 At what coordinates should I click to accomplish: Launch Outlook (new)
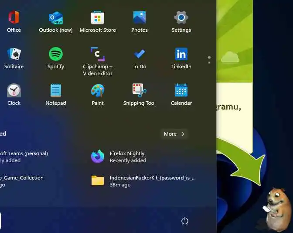pyautogui.click(x=56, y=21)
